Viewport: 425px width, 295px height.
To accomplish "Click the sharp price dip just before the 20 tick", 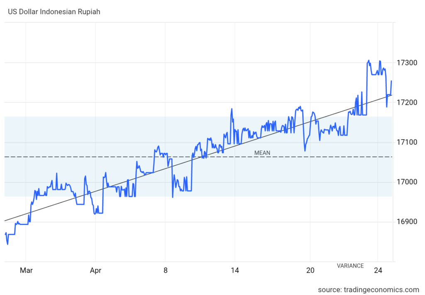I will [305, 150].
